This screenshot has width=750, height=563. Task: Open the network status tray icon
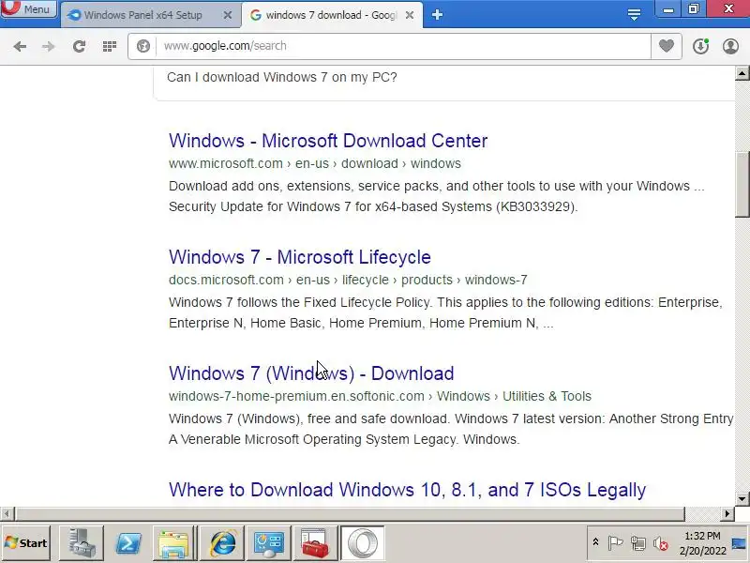coord(637,543)
